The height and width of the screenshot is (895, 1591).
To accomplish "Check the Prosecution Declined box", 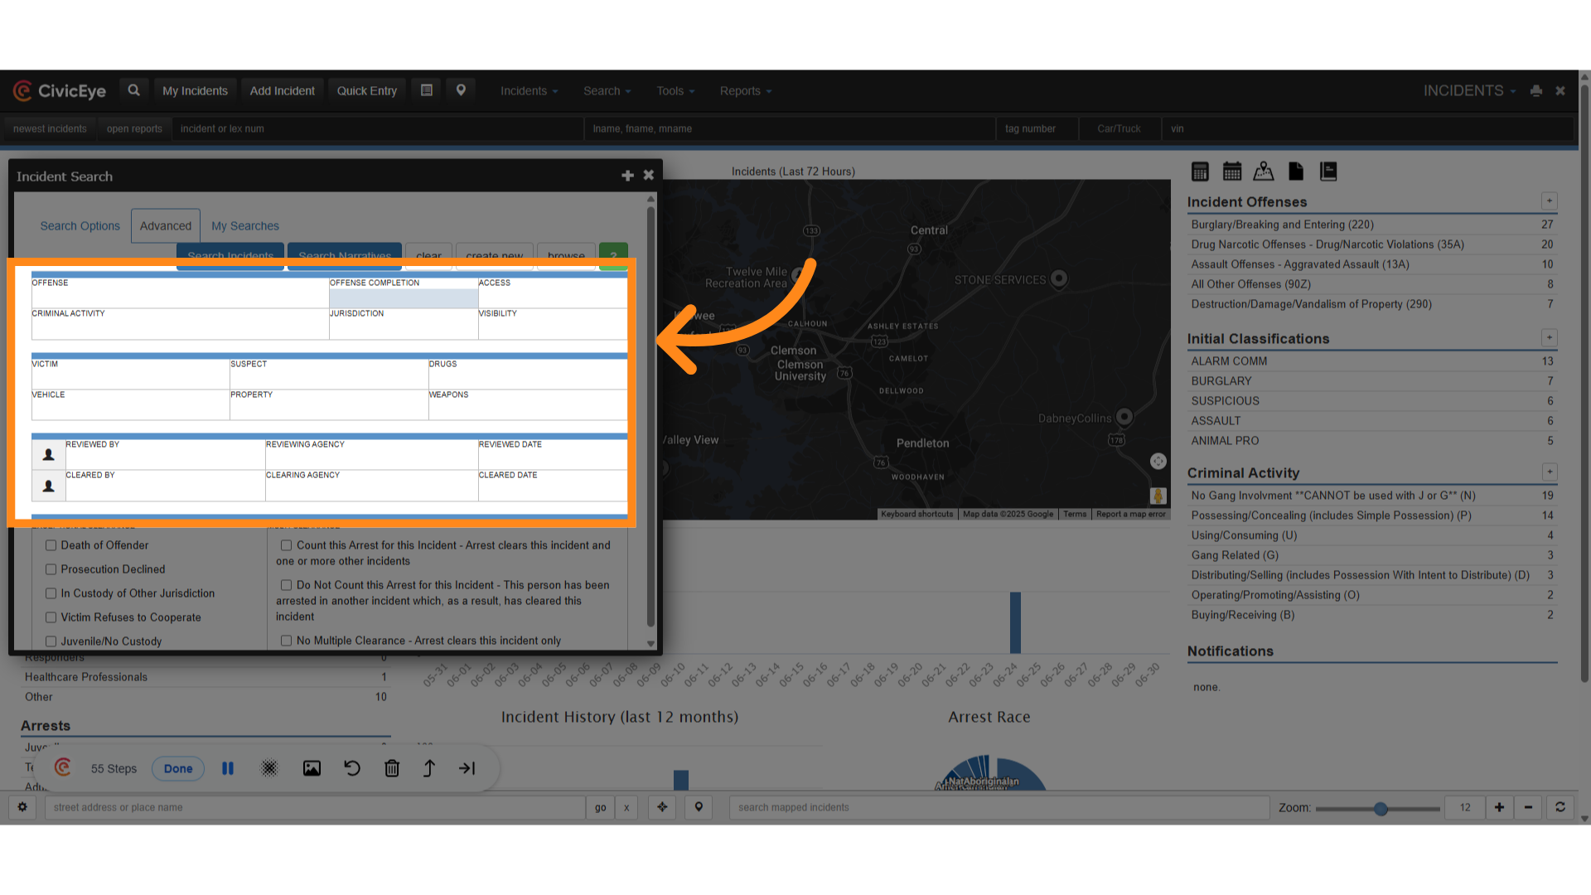I will (x=51, y=569).
